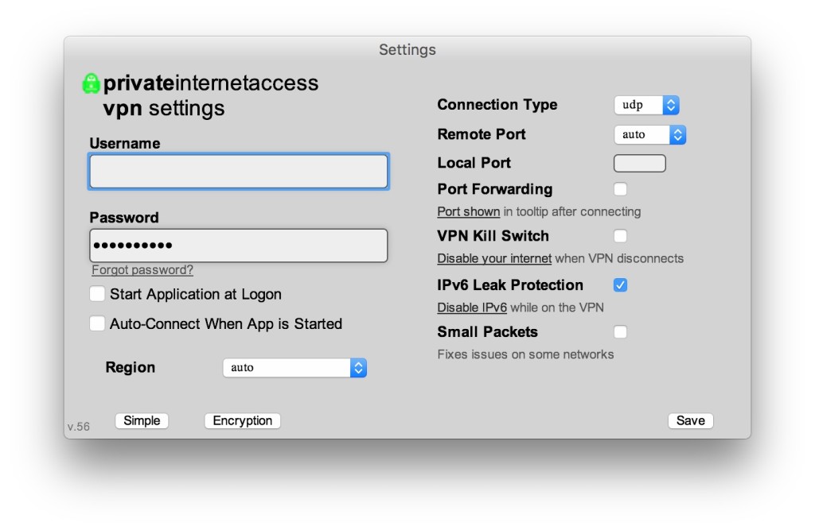Viewport: 815px width, 530px height.
Task: Click the Save button
Action: pos(690,421)
